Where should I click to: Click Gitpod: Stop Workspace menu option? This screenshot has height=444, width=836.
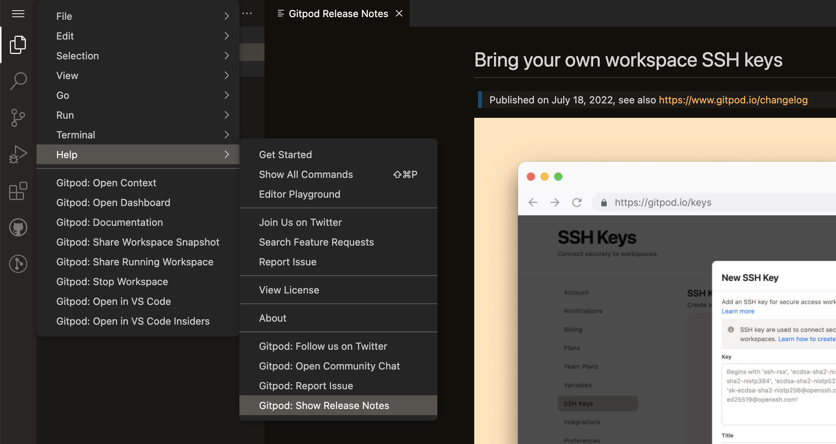tap(112, 281)
